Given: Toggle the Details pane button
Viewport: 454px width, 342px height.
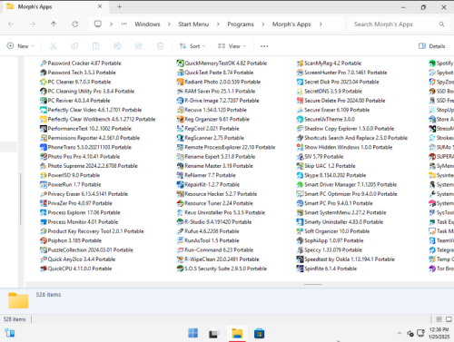Looking at the screenshot, I should point(432,46).
